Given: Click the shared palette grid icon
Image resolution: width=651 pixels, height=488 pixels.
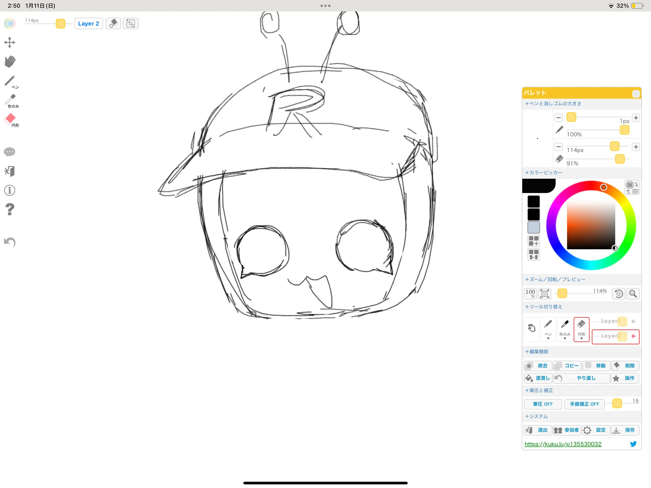Looking at the screenshot, I should point(534,254).
